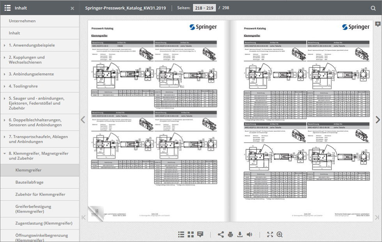Click the Klemmgreifer heading on right page

(252, 35)
